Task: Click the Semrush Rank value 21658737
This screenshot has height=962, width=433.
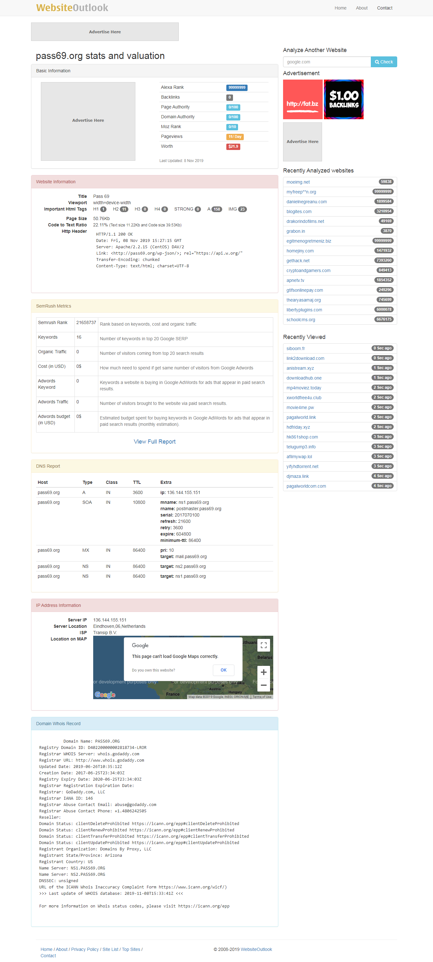Action: coord(86,322)
